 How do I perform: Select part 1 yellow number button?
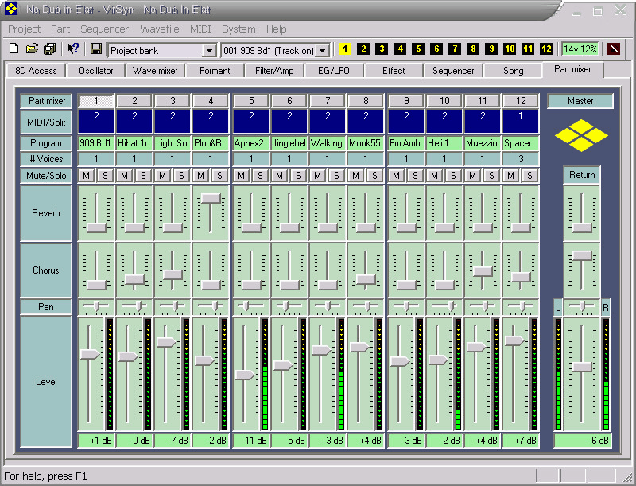pos(345,49)
